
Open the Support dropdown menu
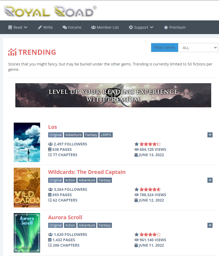141,27
